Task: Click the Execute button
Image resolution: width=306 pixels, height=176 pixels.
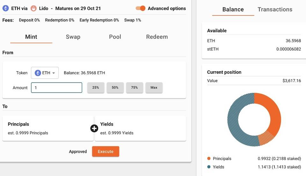Action: [x=106, y=152]
